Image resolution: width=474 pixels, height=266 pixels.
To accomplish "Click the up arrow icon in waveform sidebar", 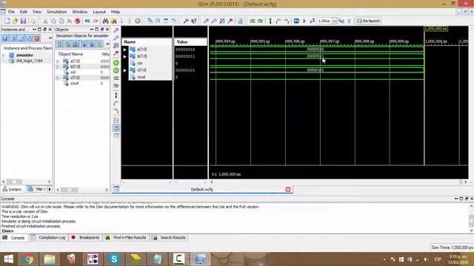I will click(116, 95).
